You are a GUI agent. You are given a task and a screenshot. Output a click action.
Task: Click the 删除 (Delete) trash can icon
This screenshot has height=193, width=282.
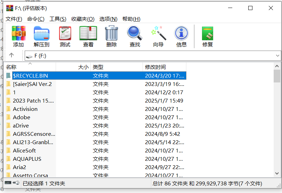pos(112,33)
